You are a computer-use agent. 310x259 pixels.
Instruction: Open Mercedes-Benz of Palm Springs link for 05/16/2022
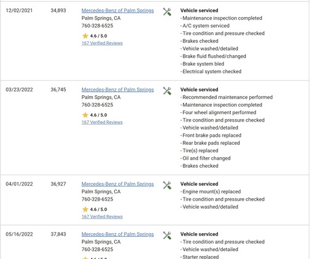[117, 234]
